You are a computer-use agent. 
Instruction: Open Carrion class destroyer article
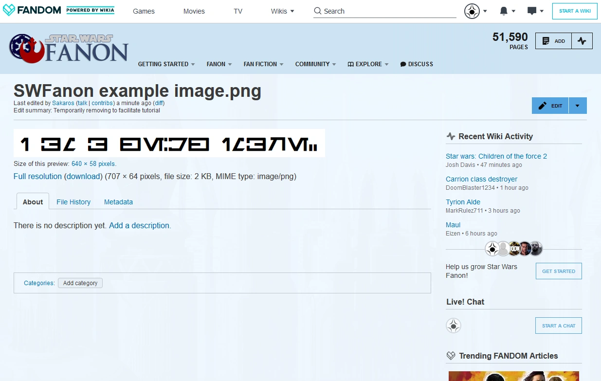point(481,179)
